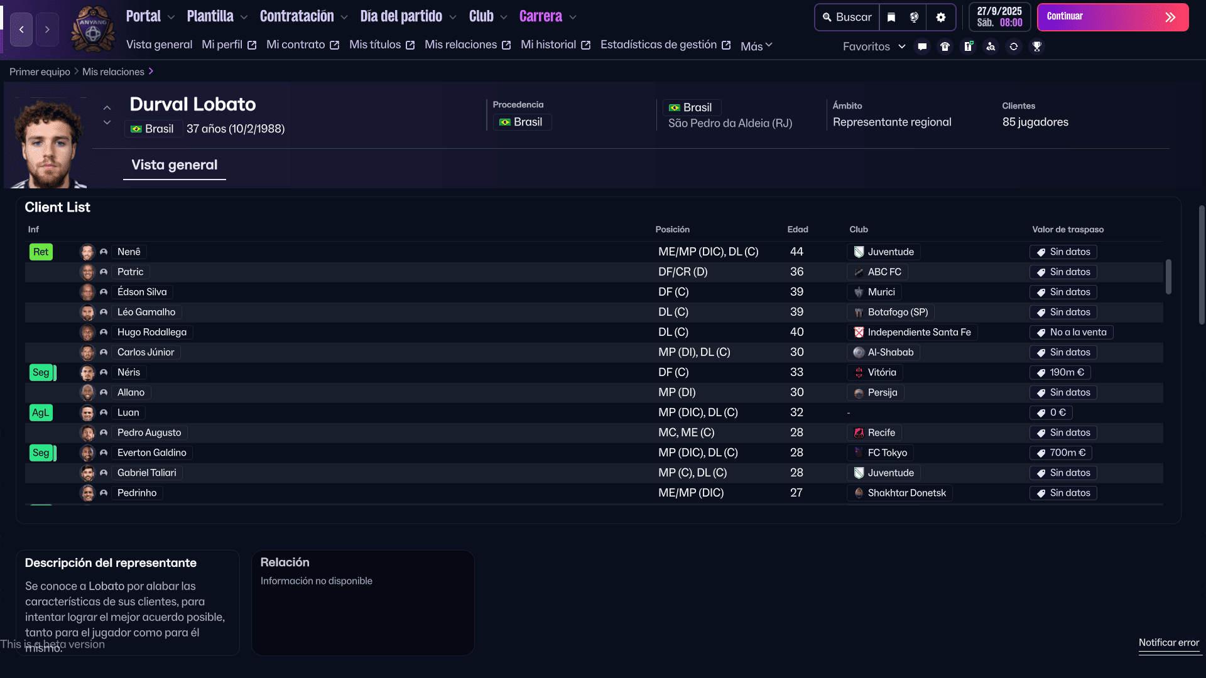Expand the Plantilla menu chevron

click(x=244, y=18)
